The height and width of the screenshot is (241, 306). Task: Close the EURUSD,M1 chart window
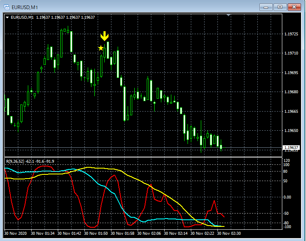[x=294, y=7]
